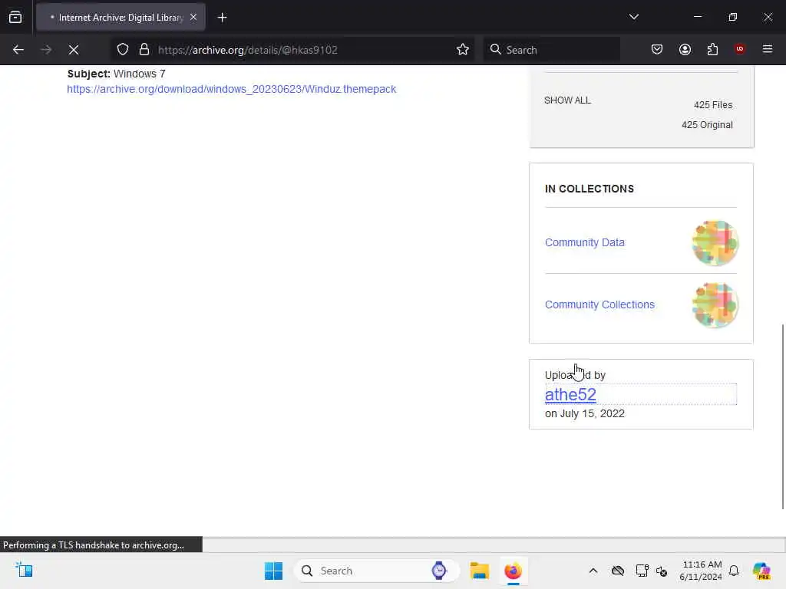
Task: Bookmark this page with the star
Action: (x=463, y=50)
